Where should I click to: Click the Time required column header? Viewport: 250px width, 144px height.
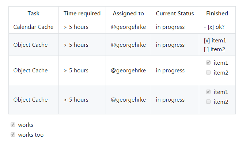(82, 13)
